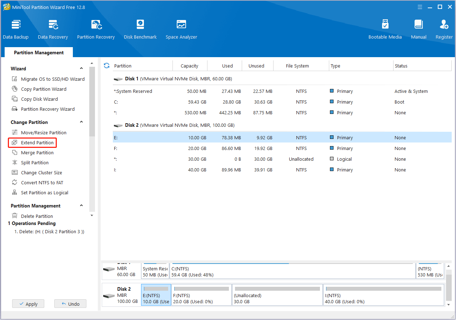Click the Primary type swatch for C:

pos(332,102)
